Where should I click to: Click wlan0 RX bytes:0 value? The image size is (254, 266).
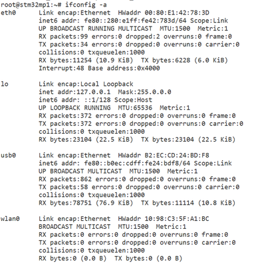point(58,258)
